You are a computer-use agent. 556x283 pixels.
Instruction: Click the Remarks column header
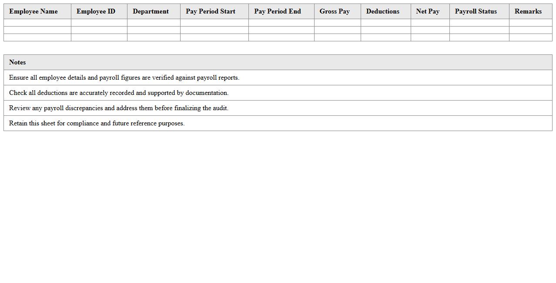click(x=528, y=11)
